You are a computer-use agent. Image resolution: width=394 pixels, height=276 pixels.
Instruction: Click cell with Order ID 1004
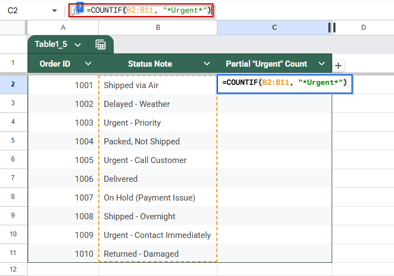coord(63,141)
